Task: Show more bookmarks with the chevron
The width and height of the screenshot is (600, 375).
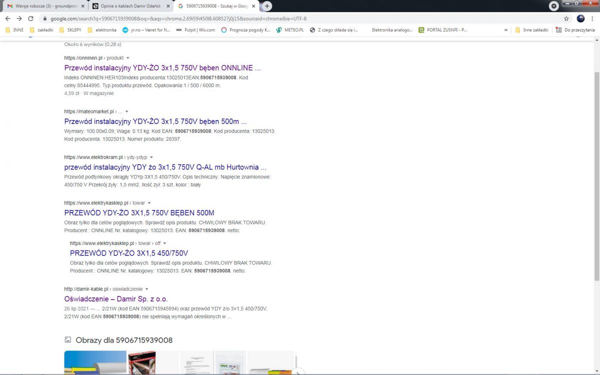Action: tap(506, 30)
